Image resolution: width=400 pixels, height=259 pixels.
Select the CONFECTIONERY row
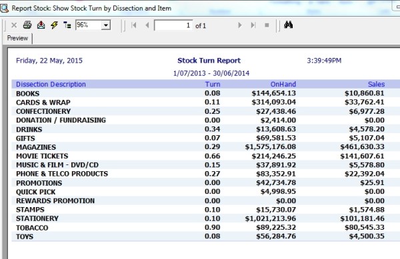[x=205, y=111]
